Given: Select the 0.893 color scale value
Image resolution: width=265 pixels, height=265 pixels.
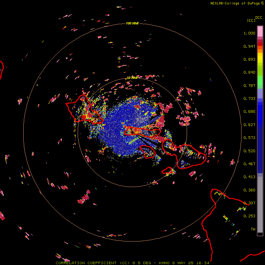Looking at the screenshot, I should (x=249, y=59).
